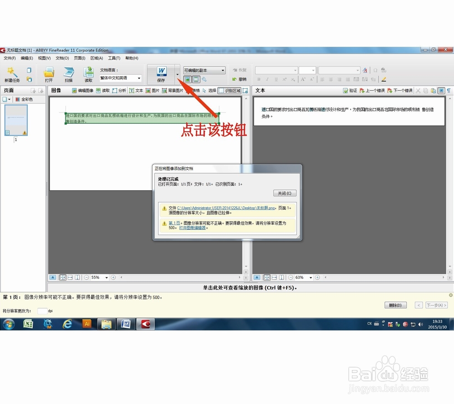Open Internet Explorer from the taskbar
The width and height of the screenshot is (454, 404).
(67, 324)
